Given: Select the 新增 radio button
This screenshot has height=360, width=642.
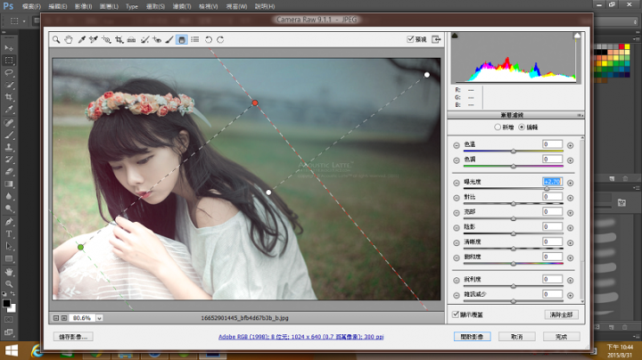Looking at the screenshot, I should tap(498, 127).
